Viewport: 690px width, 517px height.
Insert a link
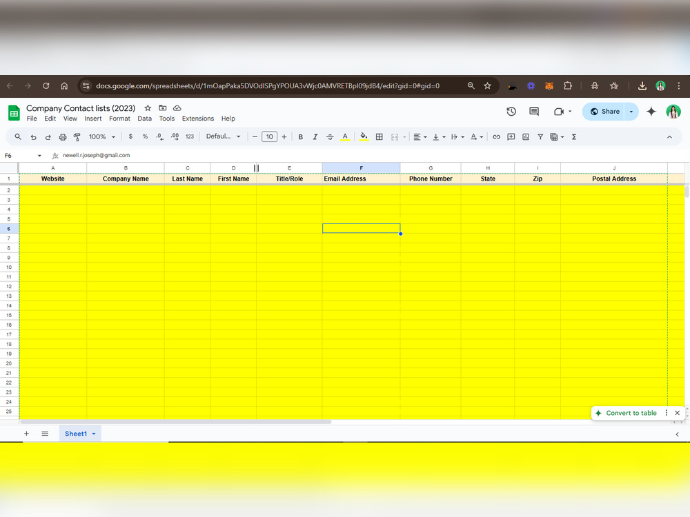(x=496, y=136)
